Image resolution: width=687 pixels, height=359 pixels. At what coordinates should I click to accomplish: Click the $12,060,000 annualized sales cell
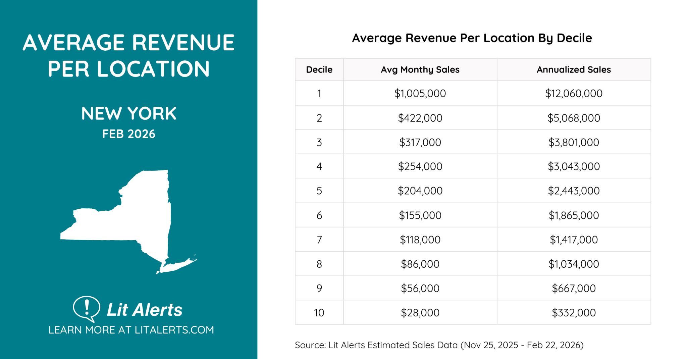(574, 93)
